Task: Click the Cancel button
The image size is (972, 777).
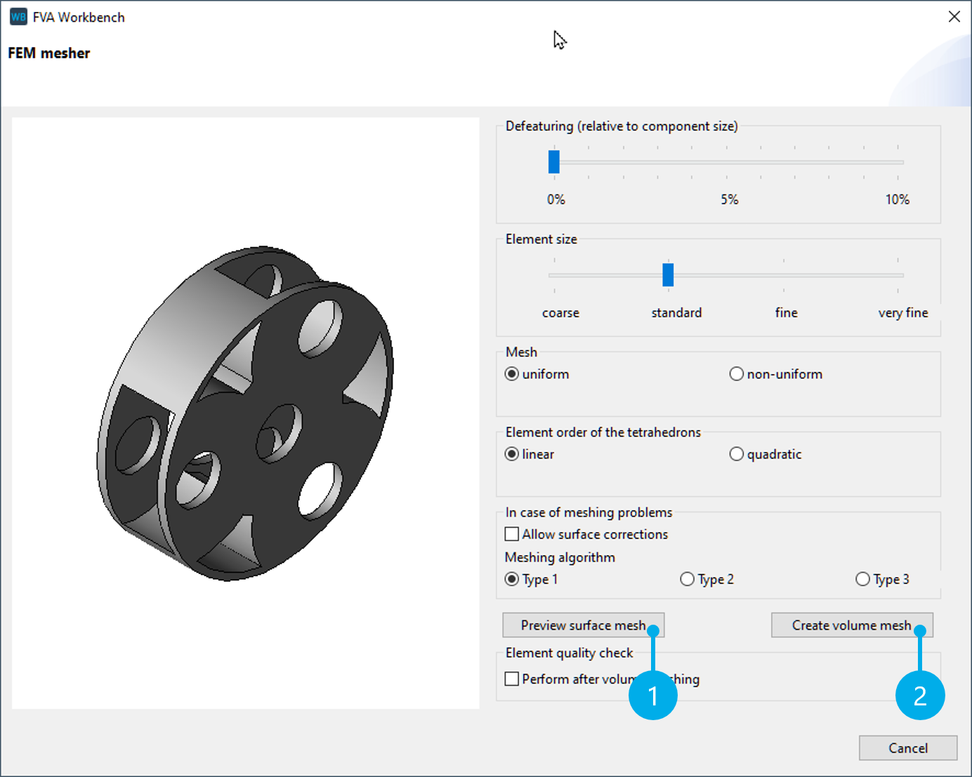Action: click(907, 748)
